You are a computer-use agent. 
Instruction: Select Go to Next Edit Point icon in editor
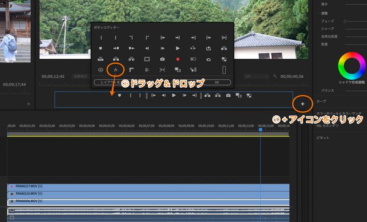pos(193,37)
